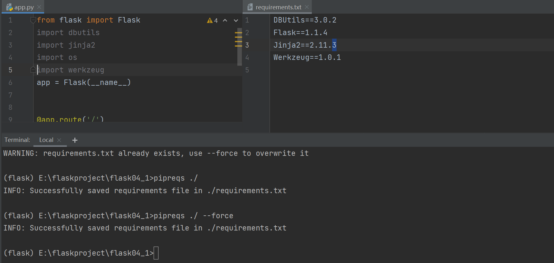Click the 'import jinja2' line
This screenshot has width=554, height=263.
pyautogui.click(x=66, y=45)
